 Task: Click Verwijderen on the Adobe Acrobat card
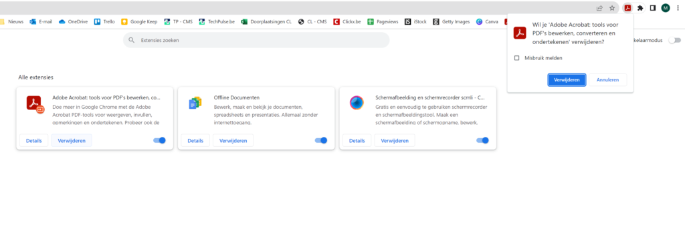72,141
